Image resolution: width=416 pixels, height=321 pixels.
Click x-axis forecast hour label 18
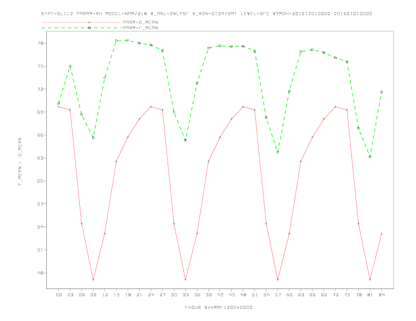[x=128, y=295]
